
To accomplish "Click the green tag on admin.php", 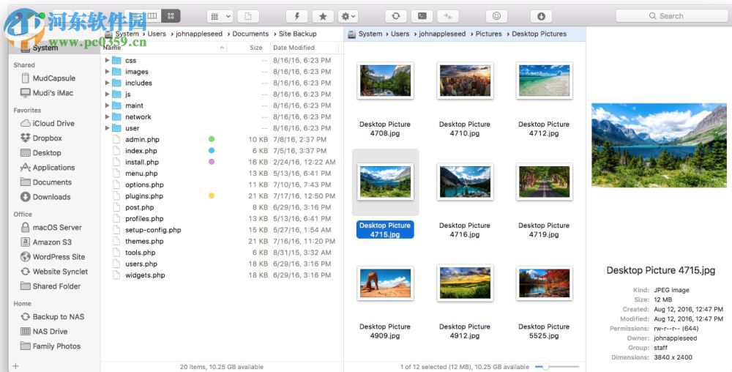I will [x=212, y=139].
